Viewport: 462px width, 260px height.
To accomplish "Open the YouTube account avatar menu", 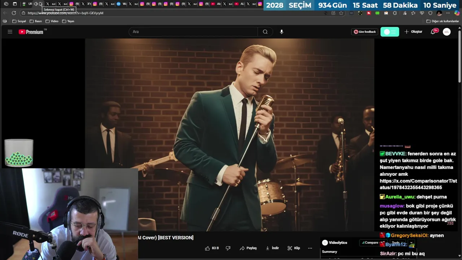I will tap(447, 32).
